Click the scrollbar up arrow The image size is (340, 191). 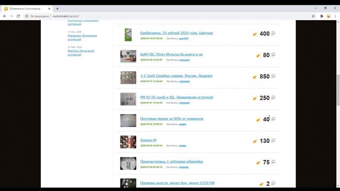pos(338,22)
